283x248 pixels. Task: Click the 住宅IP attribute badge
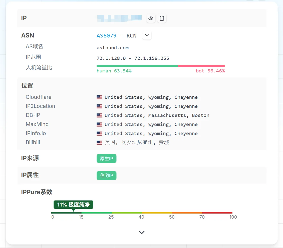click(x=106, y=176)
